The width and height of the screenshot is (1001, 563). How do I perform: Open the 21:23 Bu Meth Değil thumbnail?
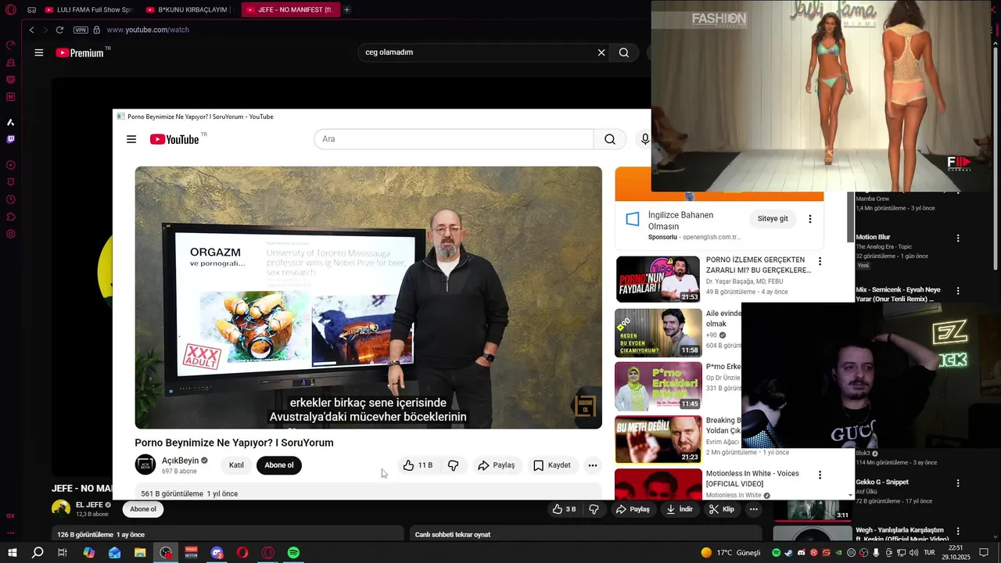[x=658, y=439]
